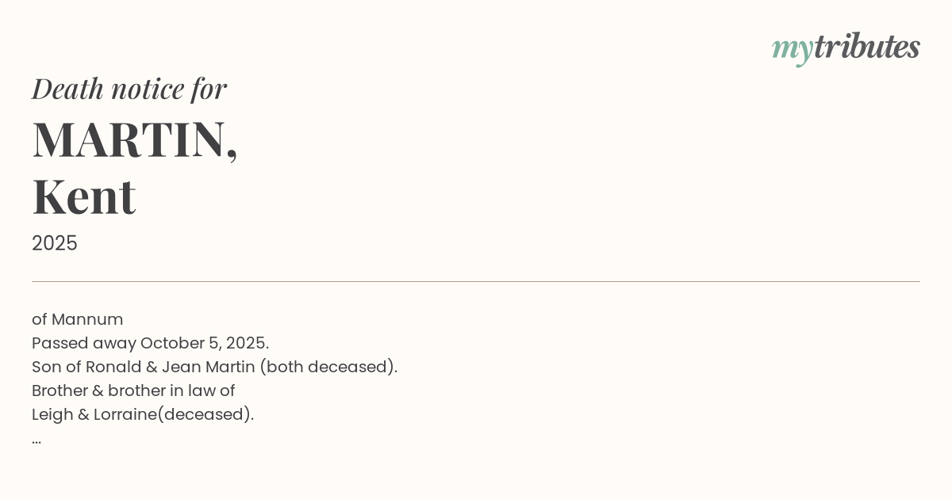
Task: Click the truncation ellipsis under the notice
Action: pyautogui.click(x=36, y=440)
